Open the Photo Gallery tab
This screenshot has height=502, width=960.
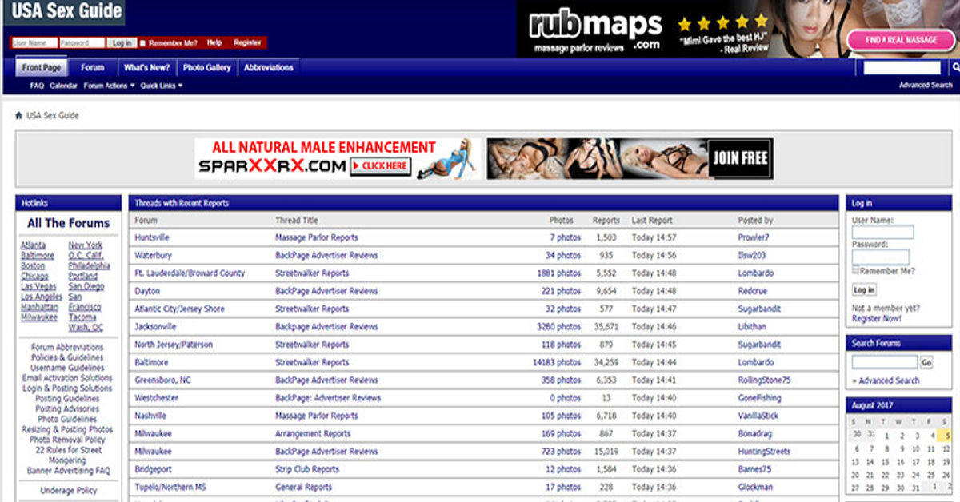(x=206, y=68)
